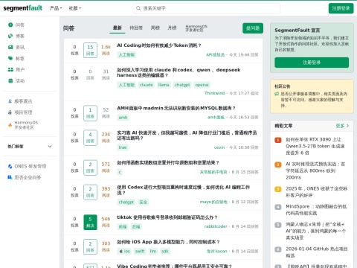Click 注册登录 in SegmentFault 宣言 card

click(312, 63)
